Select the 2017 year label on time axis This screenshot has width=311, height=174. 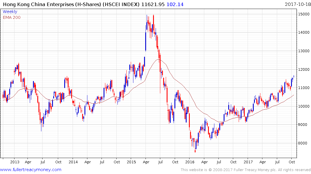tap(248, 162)
